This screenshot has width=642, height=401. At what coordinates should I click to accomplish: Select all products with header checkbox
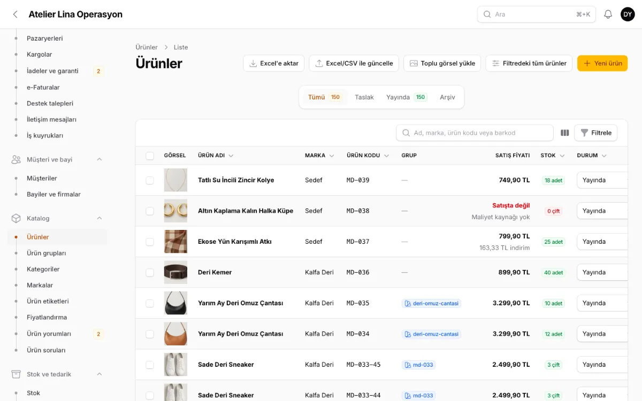coord(150,156)
